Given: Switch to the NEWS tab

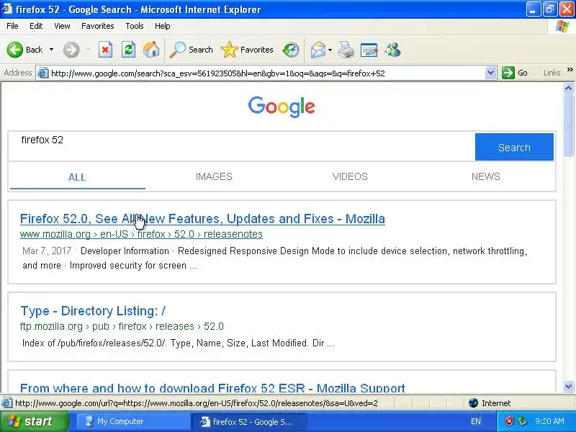Looking at the screenshot, I should click(x=485, y=176).
